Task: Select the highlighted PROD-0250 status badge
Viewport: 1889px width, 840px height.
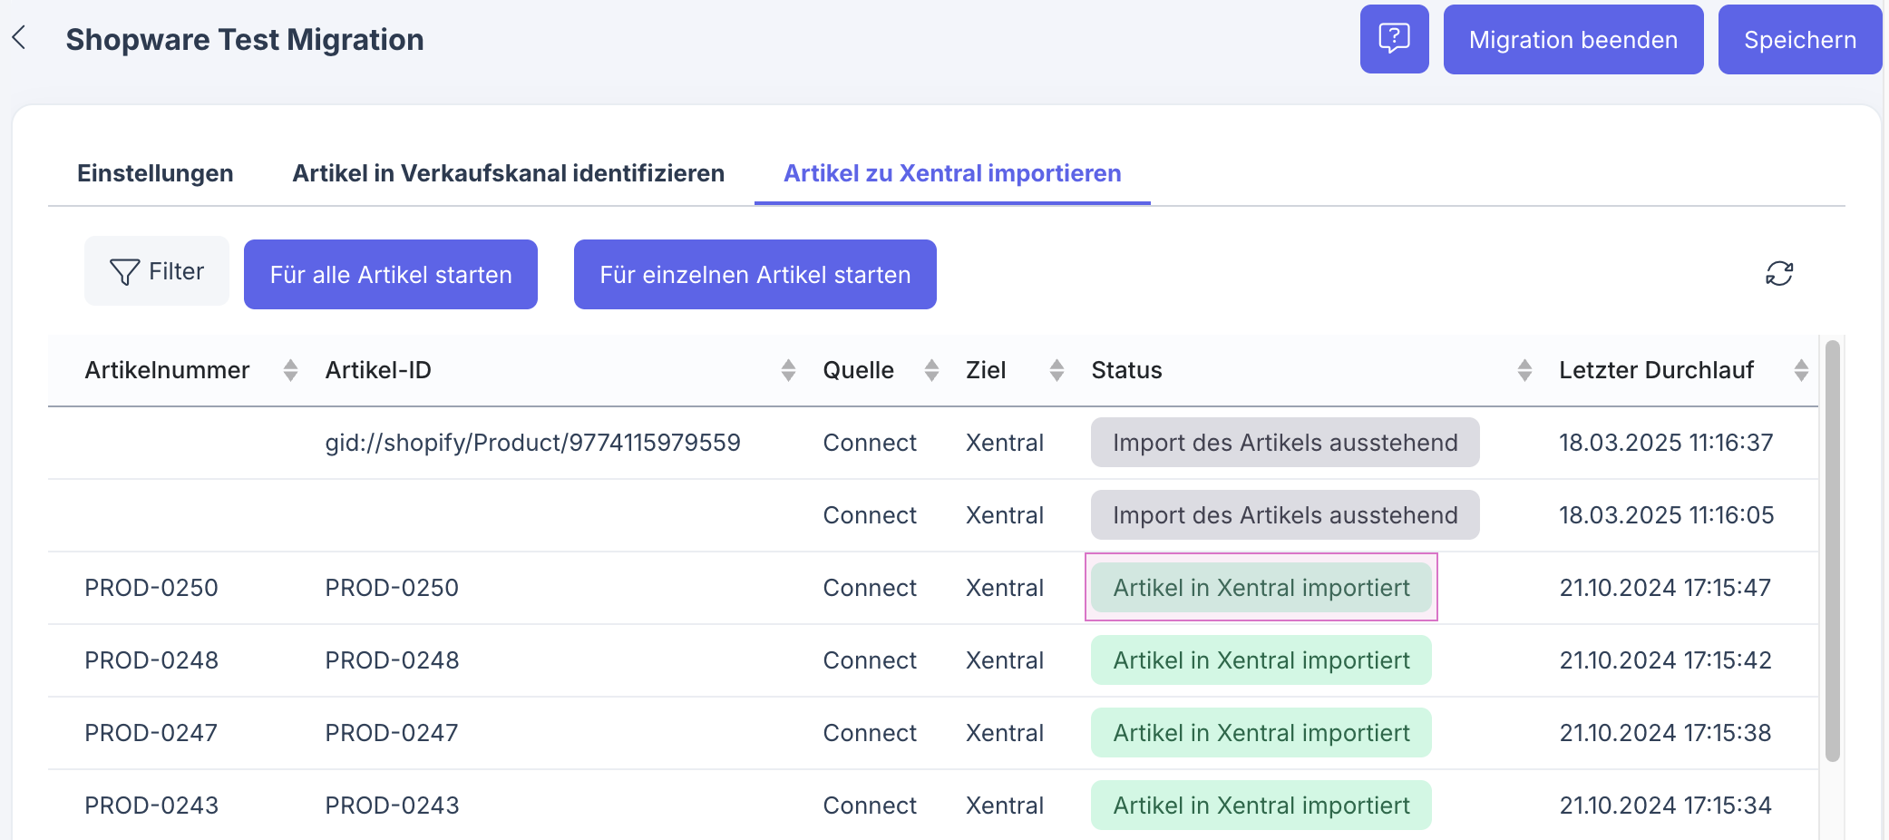Action: coord(1261,587)
